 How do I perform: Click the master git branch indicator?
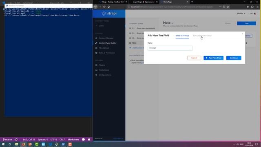(7, 140)
